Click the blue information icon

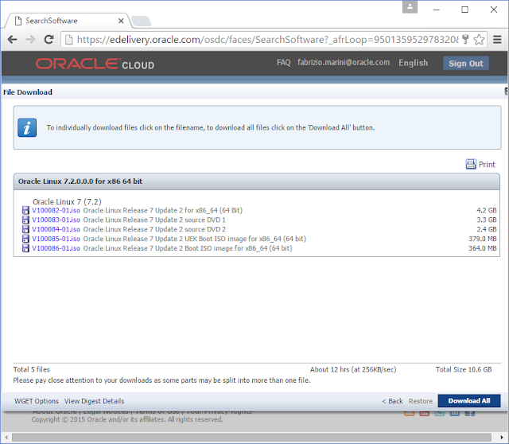[27, 127]
